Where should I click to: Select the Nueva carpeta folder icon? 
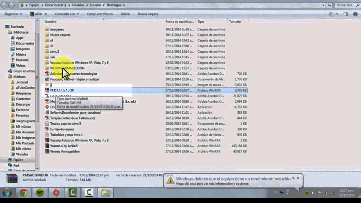point(47,35)
